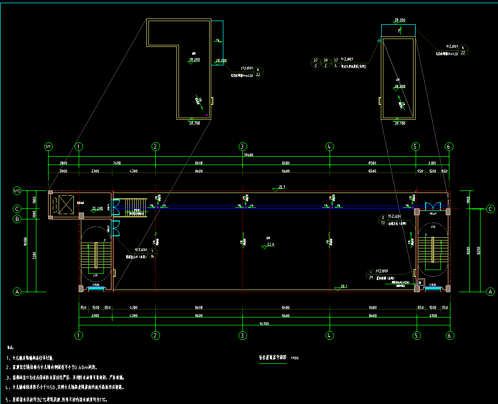Select the axis bubble labeled 1/1
The height and width of the screenshot is (404, 498).
click(49, 146)
